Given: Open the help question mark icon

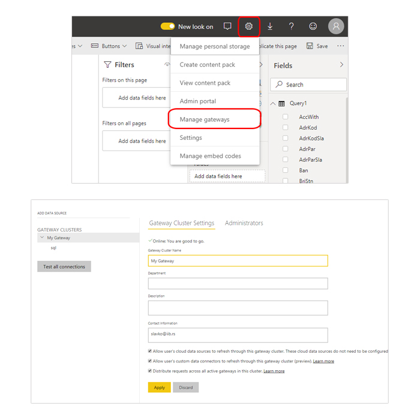Looking at the screenshot, I should click(x=292, y=26).
